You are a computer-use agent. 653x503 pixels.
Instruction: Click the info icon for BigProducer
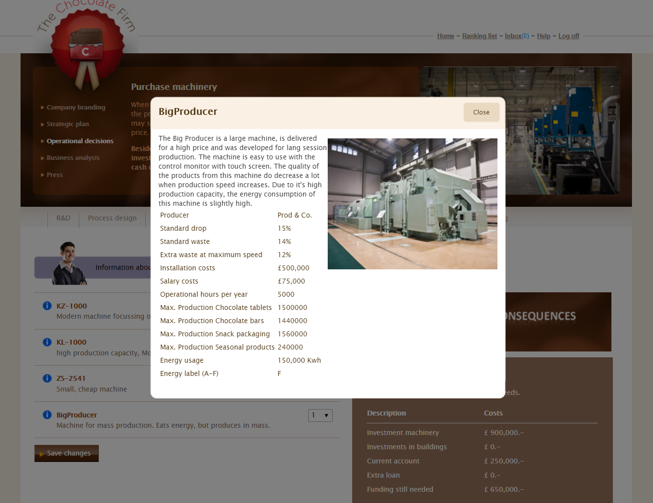click(47, 415)
